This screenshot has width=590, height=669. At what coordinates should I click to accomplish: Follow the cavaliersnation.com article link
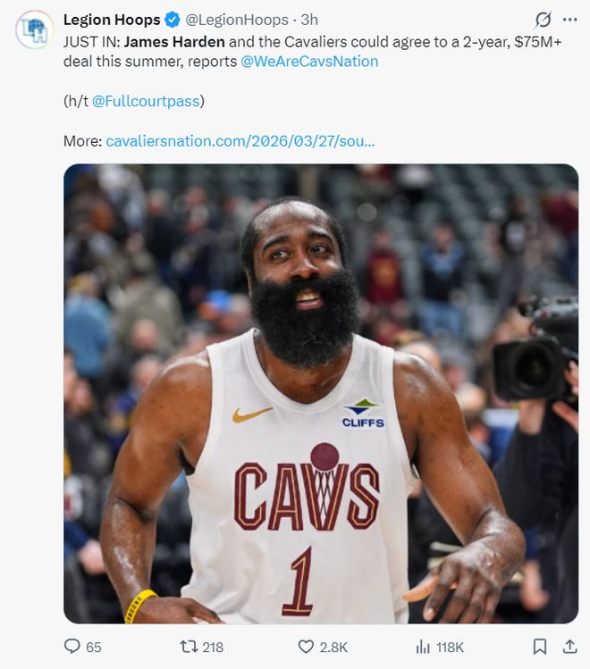240,141
